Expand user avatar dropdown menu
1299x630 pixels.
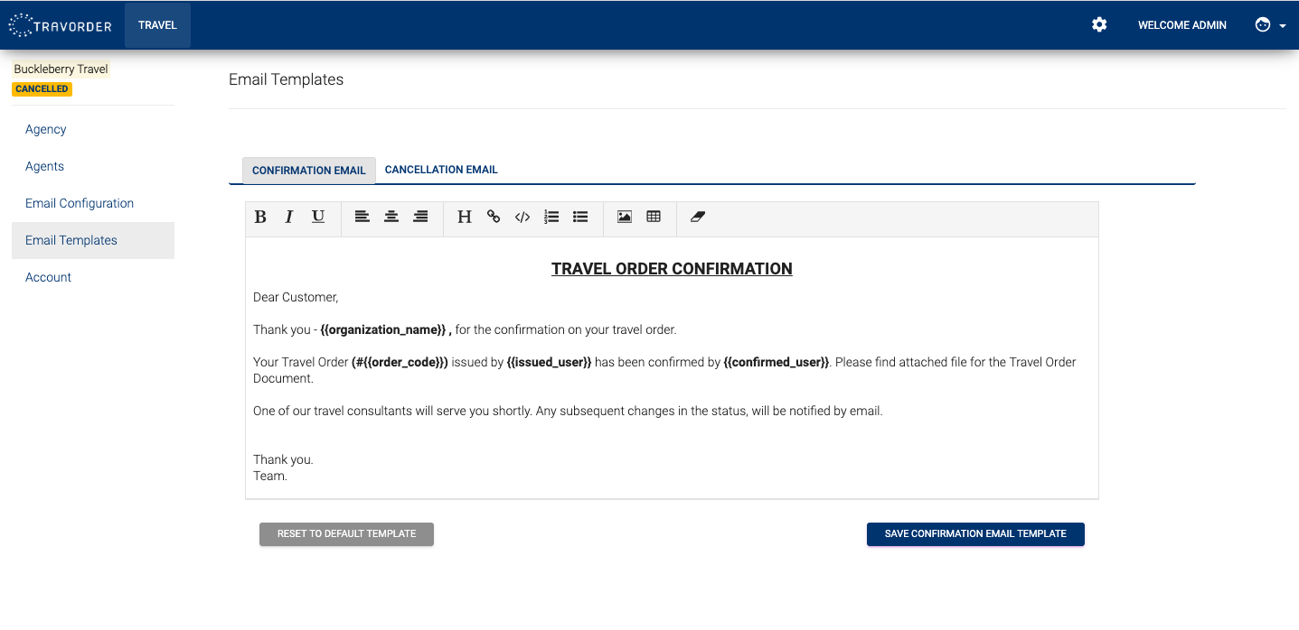point(1270,25)
